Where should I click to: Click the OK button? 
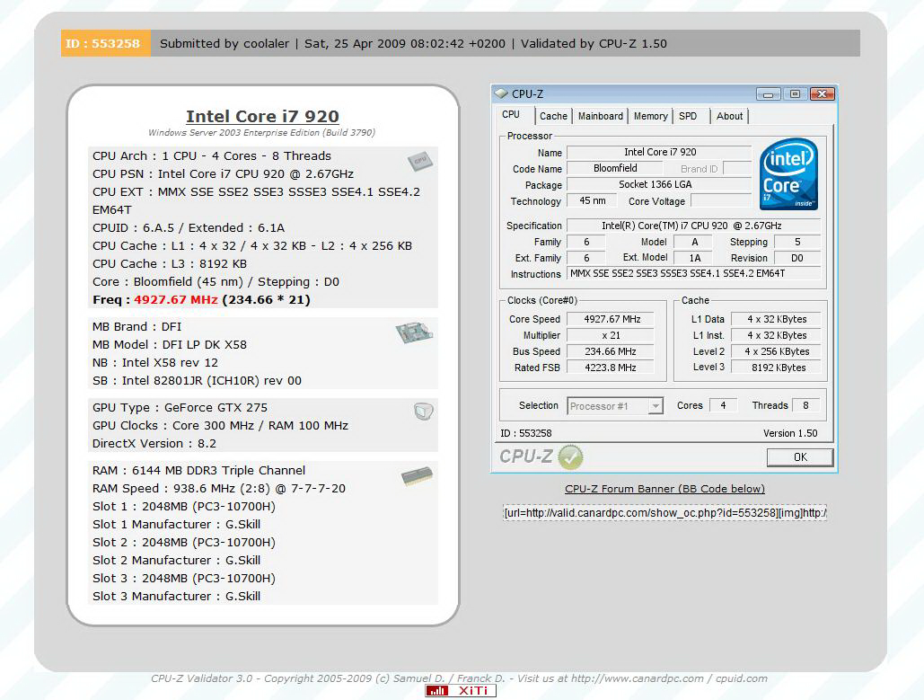[x=800, y=457]
